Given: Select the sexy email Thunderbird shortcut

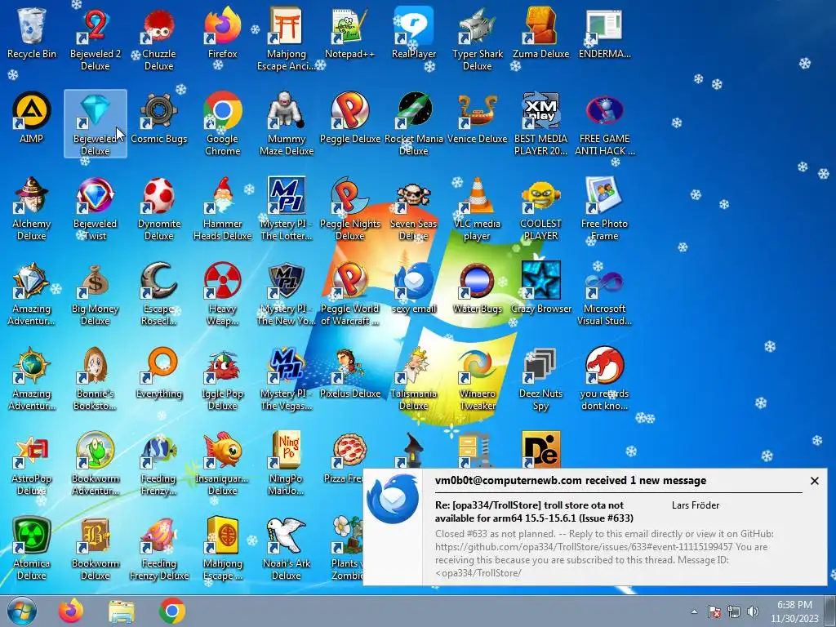Looking at the screenshot, I should pyautogui.click(x=414, y=288).
